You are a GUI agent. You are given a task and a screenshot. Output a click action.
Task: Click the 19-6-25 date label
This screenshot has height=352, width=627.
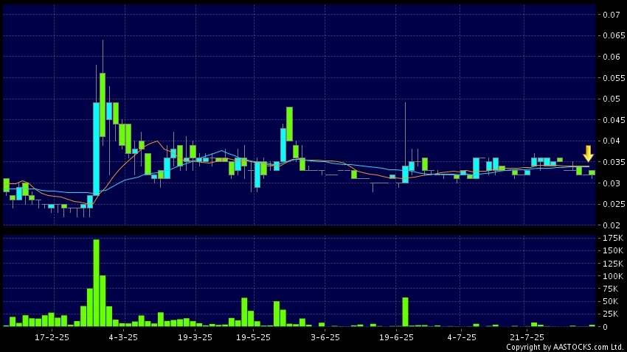(x=396, y=337)
